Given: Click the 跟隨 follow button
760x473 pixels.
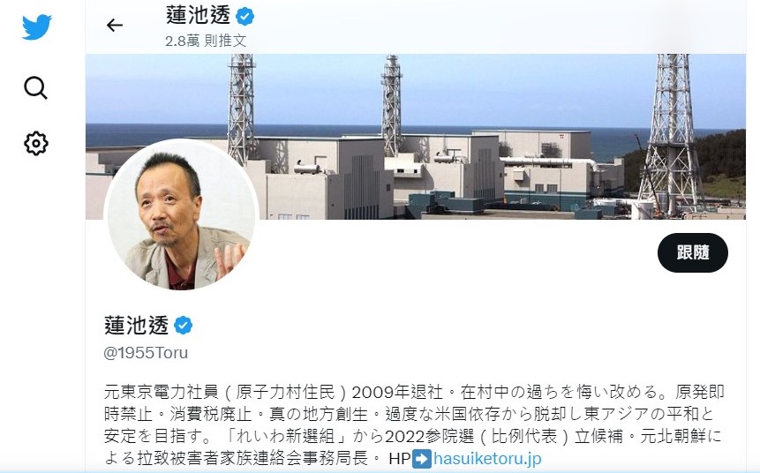Looking at the screenshot, I should click(x=693, y=252).
